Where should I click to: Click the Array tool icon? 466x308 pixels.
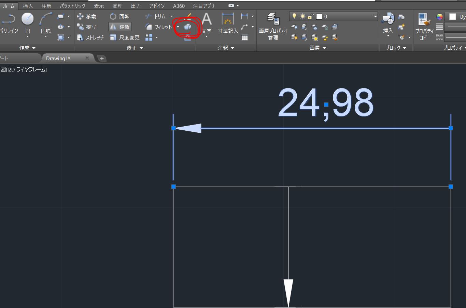click(149, 37)
